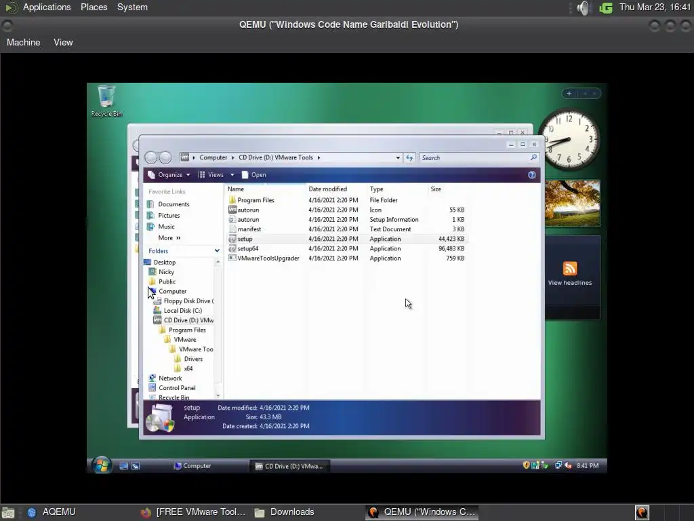Open the QEMU View menu
The width and height of the screenshot is (694, 521).
(x=63, y=43)
